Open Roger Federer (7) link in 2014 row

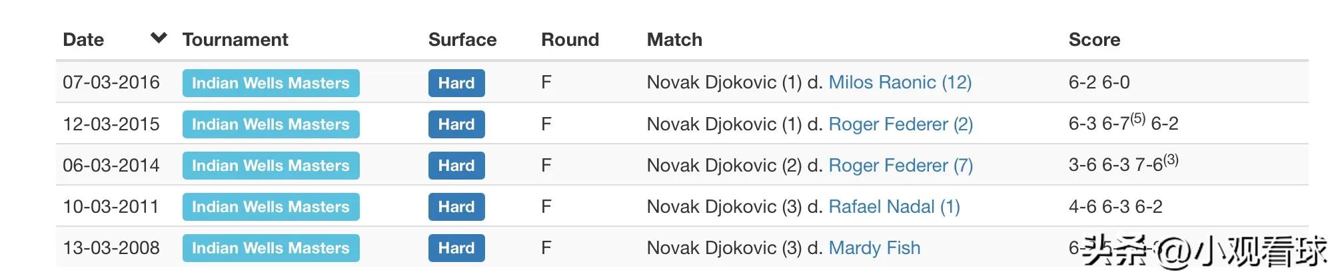point(900,166)
